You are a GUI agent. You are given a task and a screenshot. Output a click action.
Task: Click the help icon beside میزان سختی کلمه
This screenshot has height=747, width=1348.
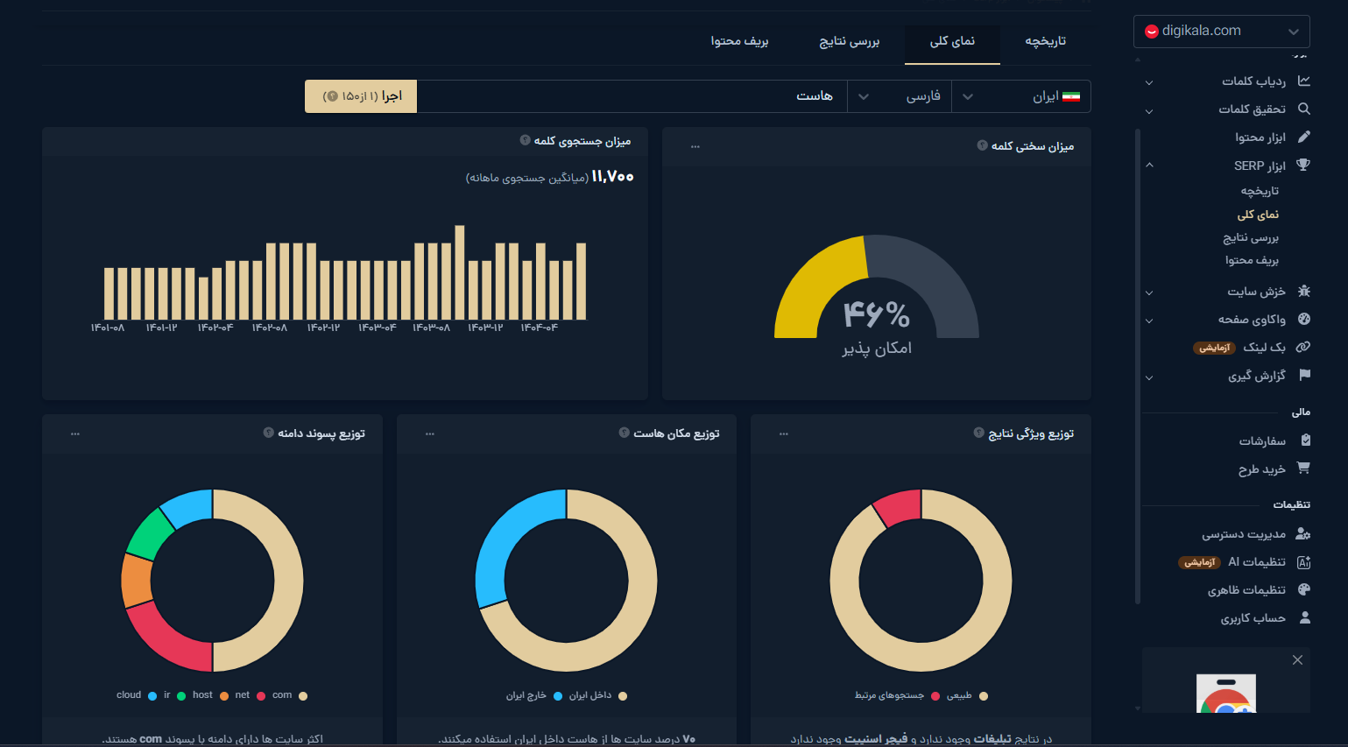(982, 145)
